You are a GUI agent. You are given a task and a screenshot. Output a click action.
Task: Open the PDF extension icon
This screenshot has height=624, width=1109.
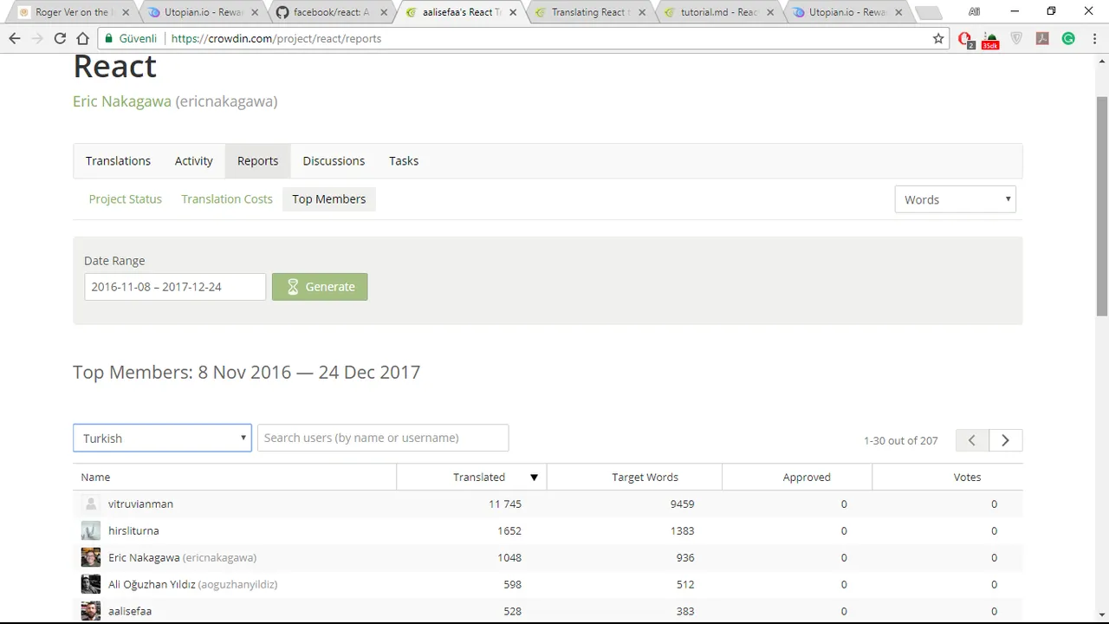[1043, 38]
